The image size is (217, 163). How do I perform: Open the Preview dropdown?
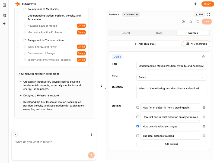[114, 14]
